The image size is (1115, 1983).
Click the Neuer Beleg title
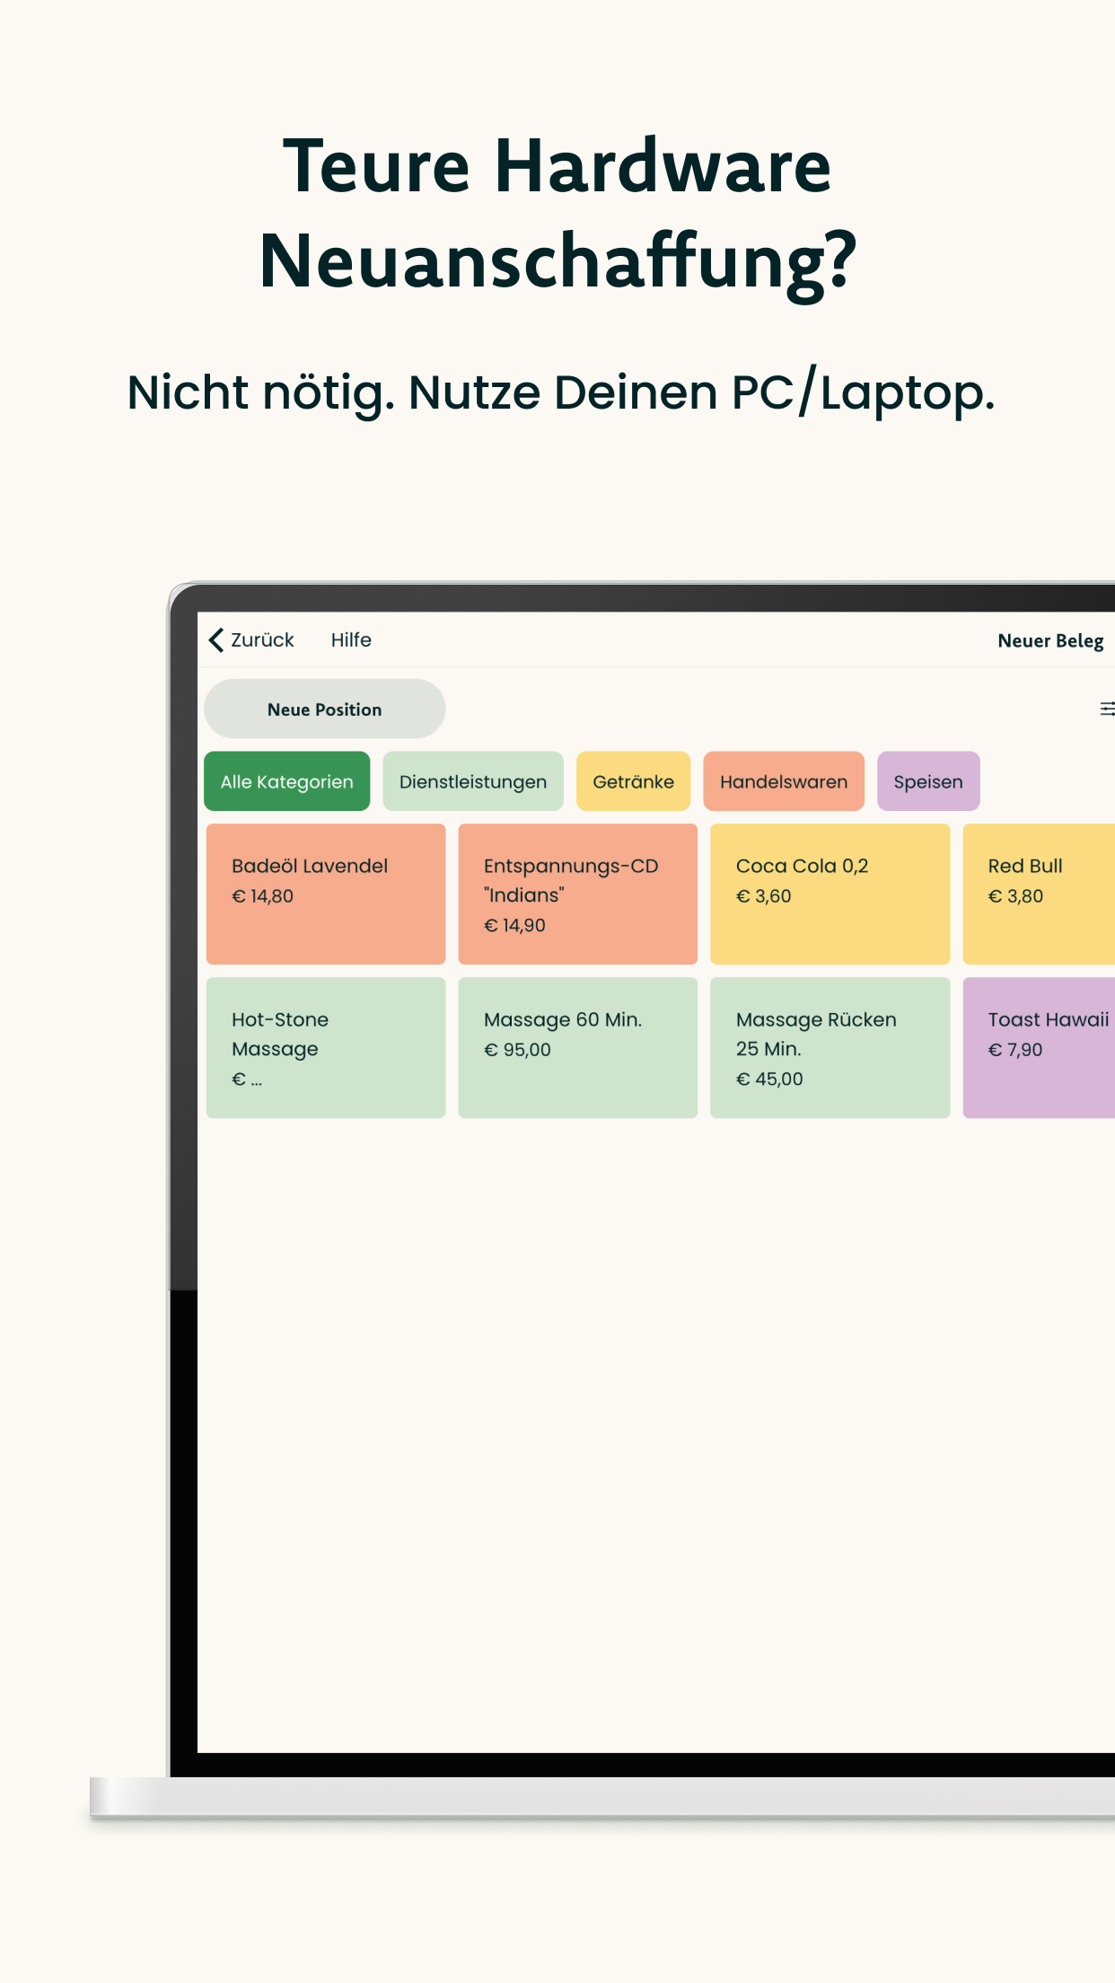pos(1050,640)
